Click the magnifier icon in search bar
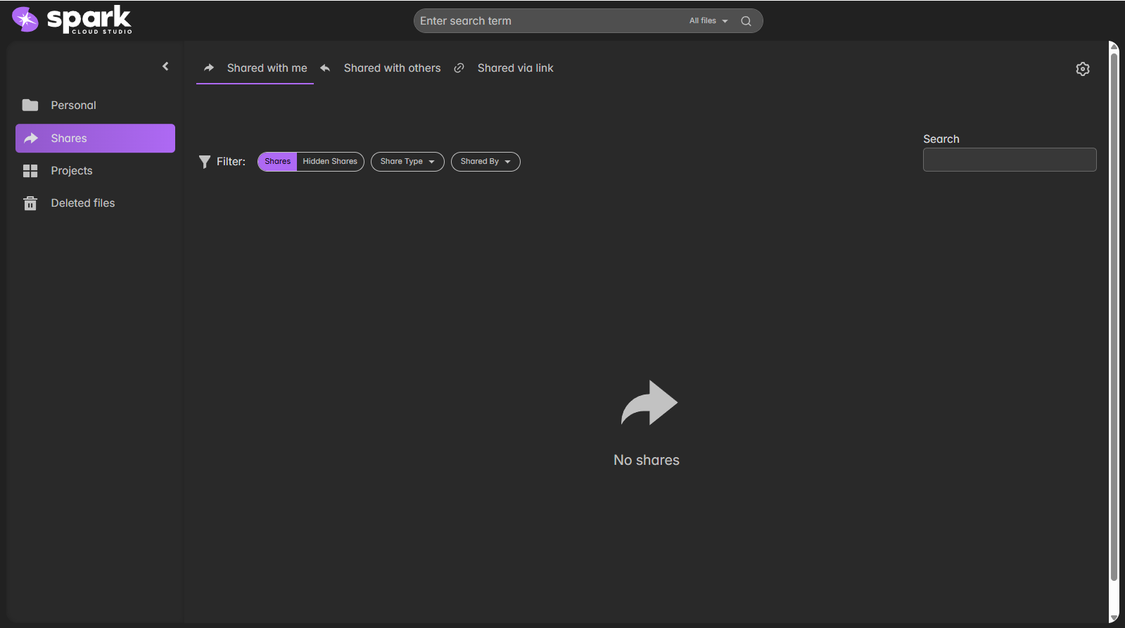This screenshot has width=1125, height=628. pyautogui.click(x=746, y=21)
